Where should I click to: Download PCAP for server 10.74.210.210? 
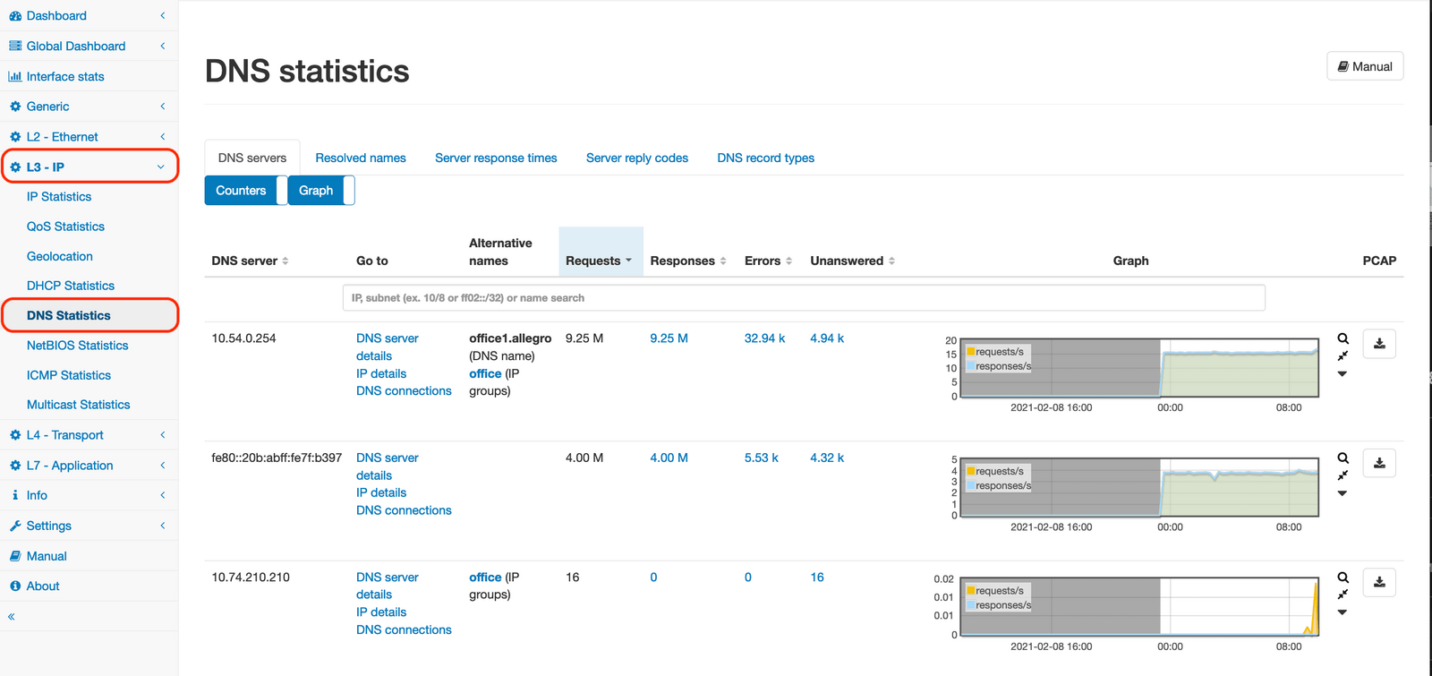tap(1379, 583)
